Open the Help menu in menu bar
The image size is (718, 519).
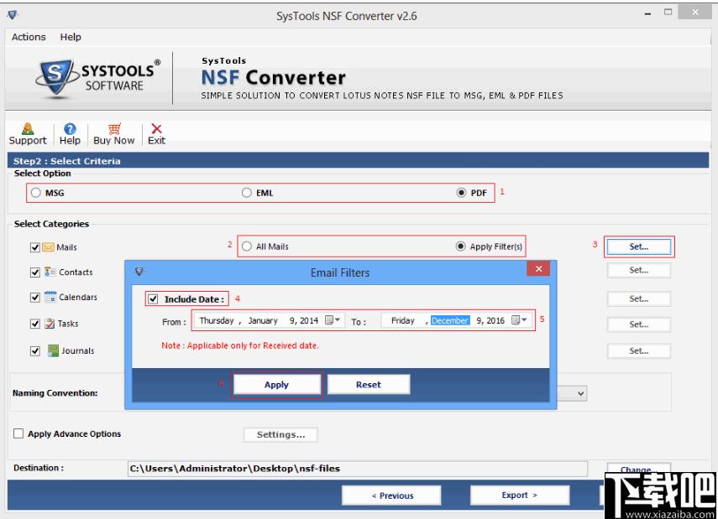click(x=71, y=37)
